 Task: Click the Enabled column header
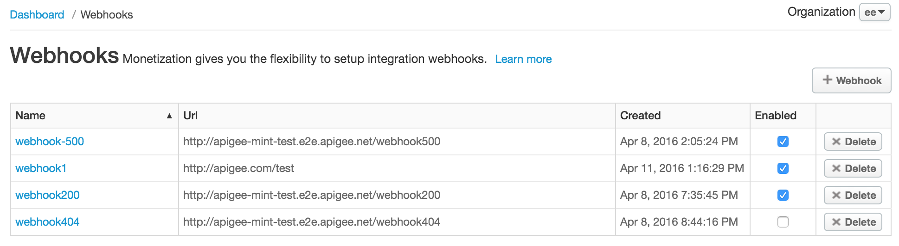[x=775, y=116]
